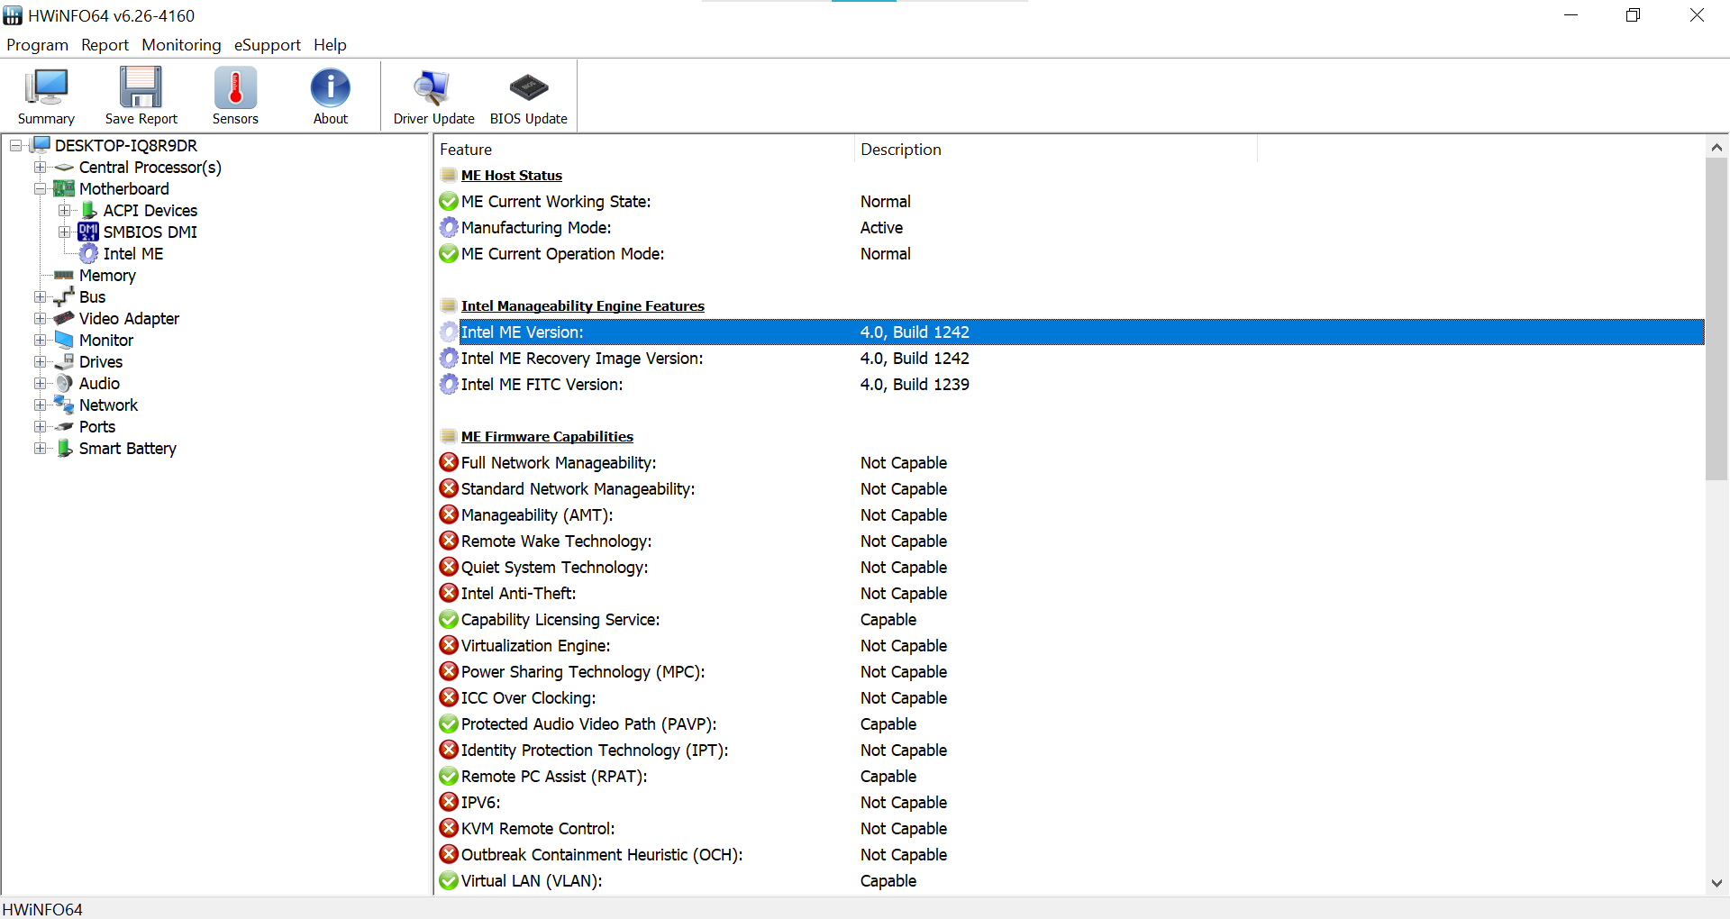Screen dimensions: 1730x919
Task: Expand the Ports node
Action: (x=41, y=426)
